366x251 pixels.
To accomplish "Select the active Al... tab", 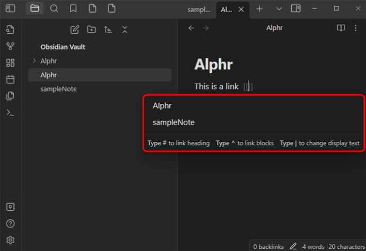I will click(x=226, y=10).
